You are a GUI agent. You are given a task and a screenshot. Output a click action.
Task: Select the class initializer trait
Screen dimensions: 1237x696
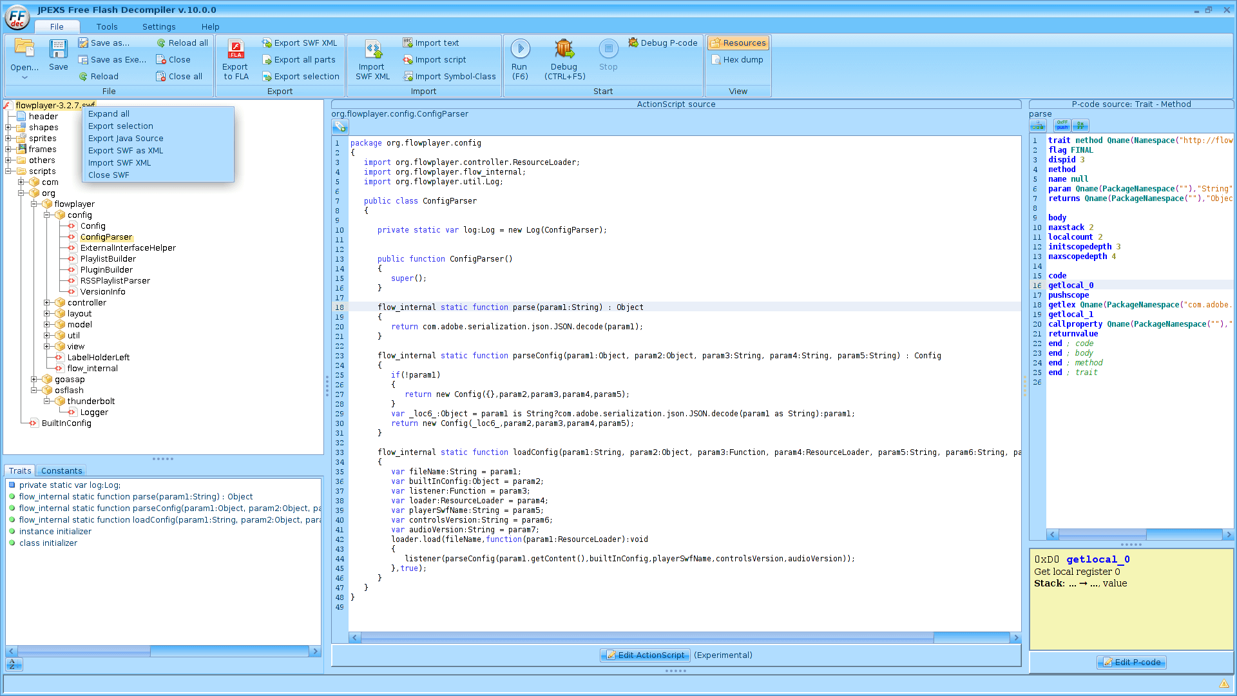point(48,543)
